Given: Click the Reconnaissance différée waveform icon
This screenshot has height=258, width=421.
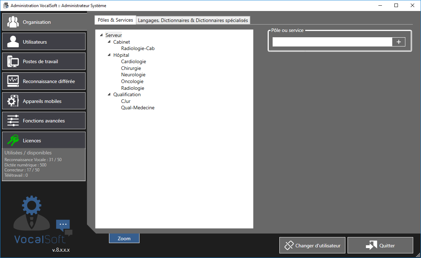Looking at the screenshot, I should (x=13, y=81).
